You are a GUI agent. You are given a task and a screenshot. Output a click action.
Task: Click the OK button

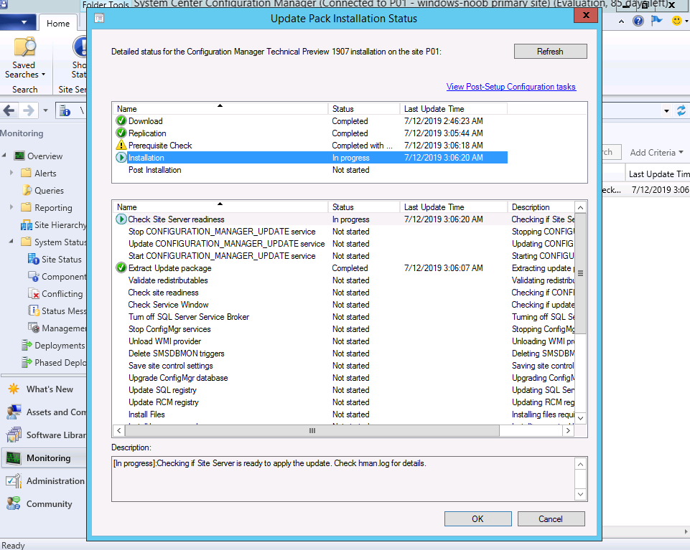(x=478, y=518)
